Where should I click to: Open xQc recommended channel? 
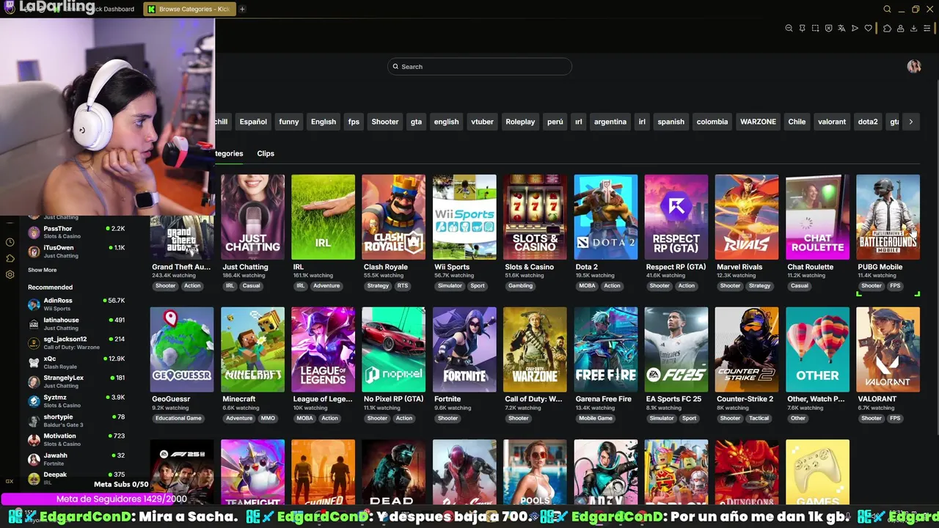coord(76,362)
